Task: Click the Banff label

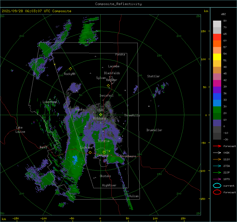Action: tap(43, 147)
